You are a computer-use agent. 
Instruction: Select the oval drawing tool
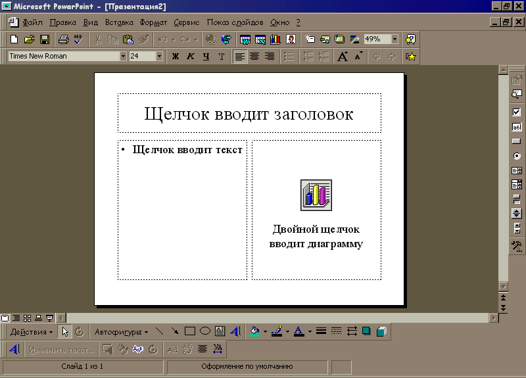205,332
